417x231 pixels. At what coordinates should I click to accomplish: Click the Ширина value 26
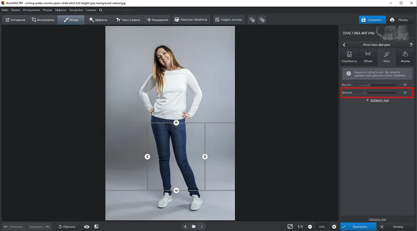(x=405, y=93)
